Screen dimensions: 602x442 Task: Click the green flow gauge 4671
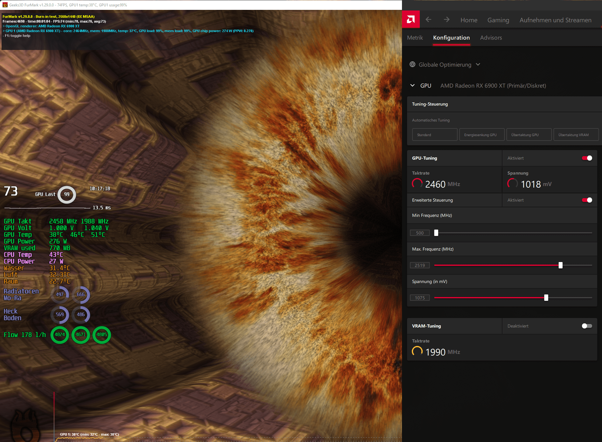(x=81, y=335)
